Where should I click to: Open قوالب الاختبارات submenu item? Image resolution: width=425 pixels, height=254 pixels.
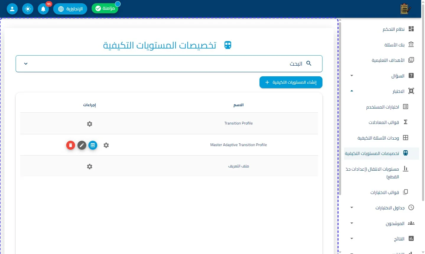381,192
